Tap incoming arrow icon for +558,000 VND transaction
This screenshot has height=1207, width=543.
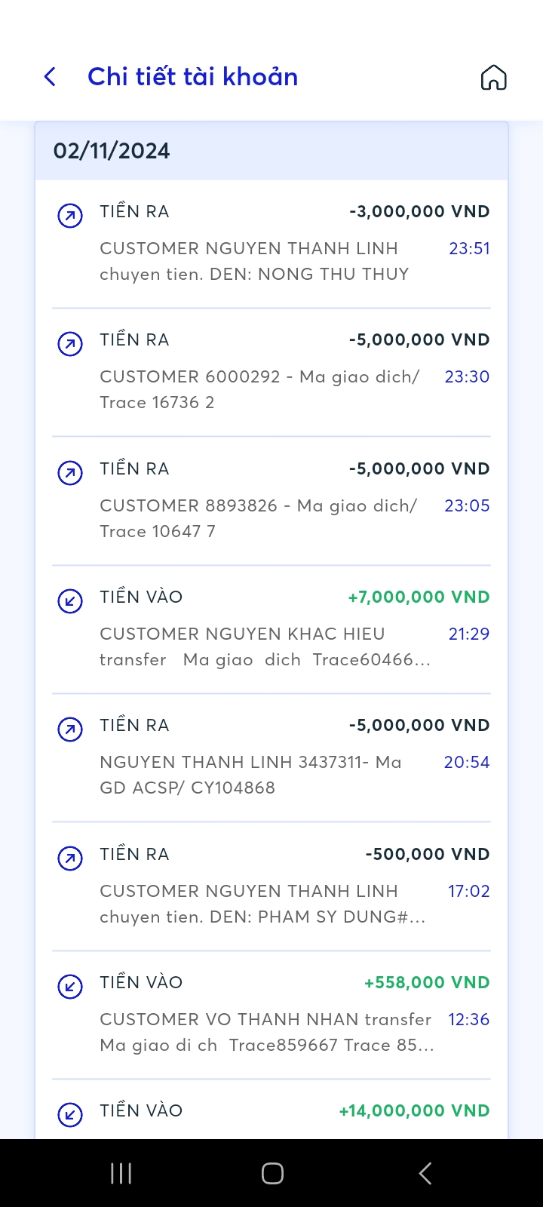pyautogui.click(x=70, y=987)
